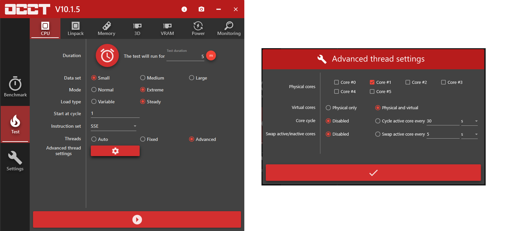Select Variable load type
The width and height of the screenshot is (522, 231).
click(103, 102)
